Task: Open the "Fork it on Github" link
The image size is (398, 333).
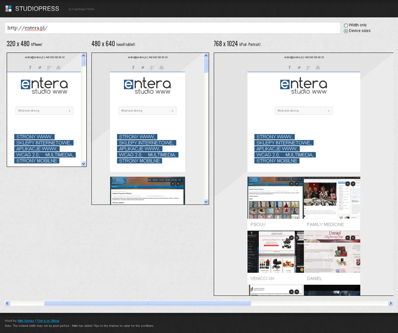Action: [48, 321]
